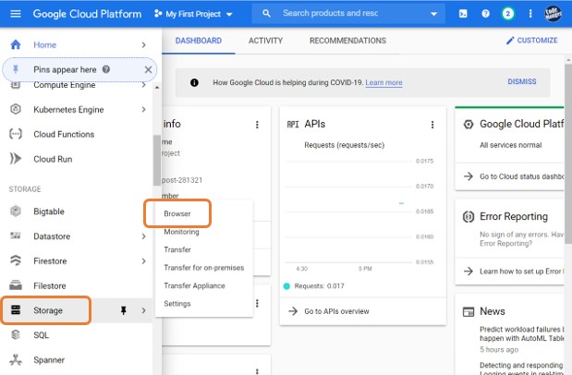Click the Datastore icon
This screenshot has width=572, height=375.
pos(16,236)
